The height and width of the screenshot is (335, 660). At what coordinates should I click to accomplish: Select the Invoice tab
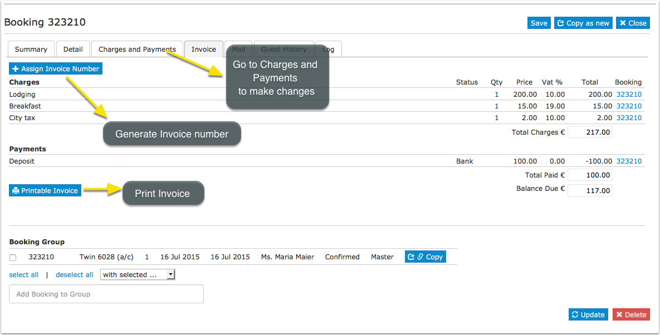tap(204, 49)
